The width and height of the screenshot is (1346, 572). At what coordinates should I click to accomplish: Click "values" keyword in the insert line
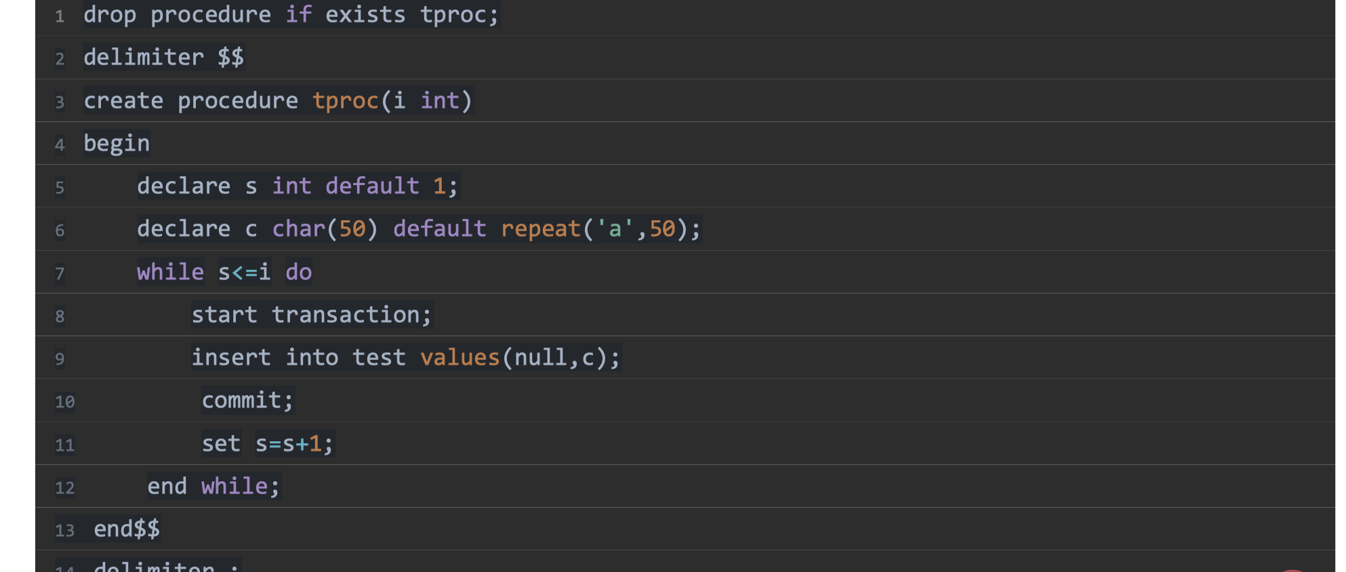pos(460,358)
